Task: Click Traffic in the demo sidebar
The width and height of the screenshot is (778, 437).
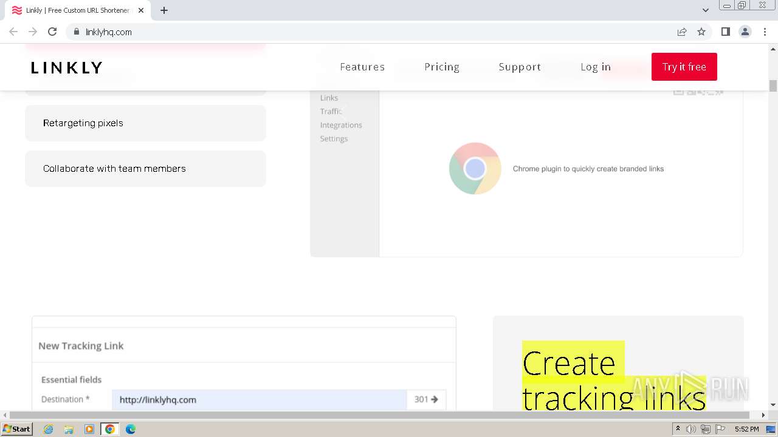Action: pos(331,111)
